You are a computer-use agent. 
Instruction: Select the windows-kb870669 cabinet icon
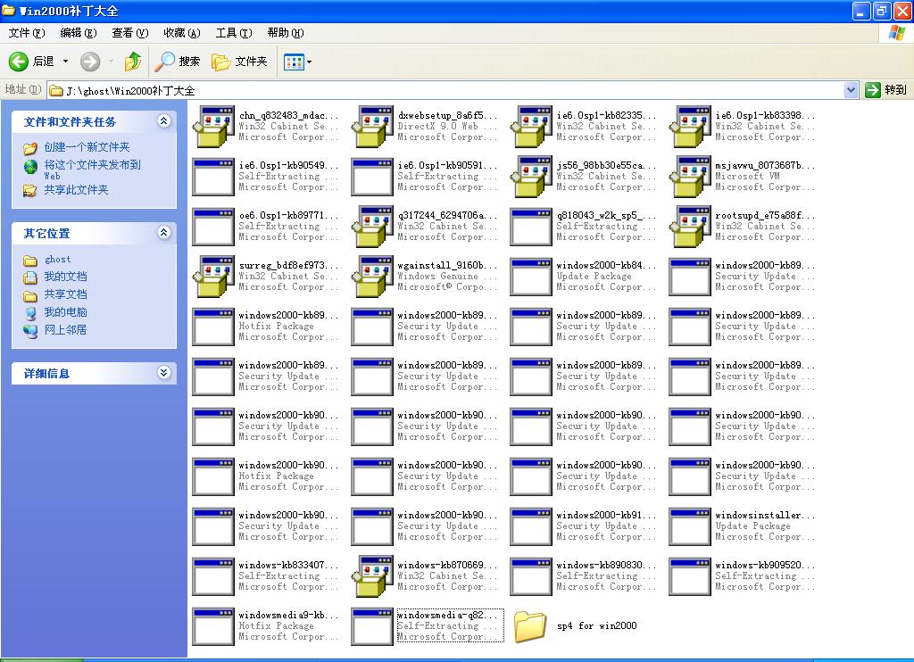click(372, 576)
